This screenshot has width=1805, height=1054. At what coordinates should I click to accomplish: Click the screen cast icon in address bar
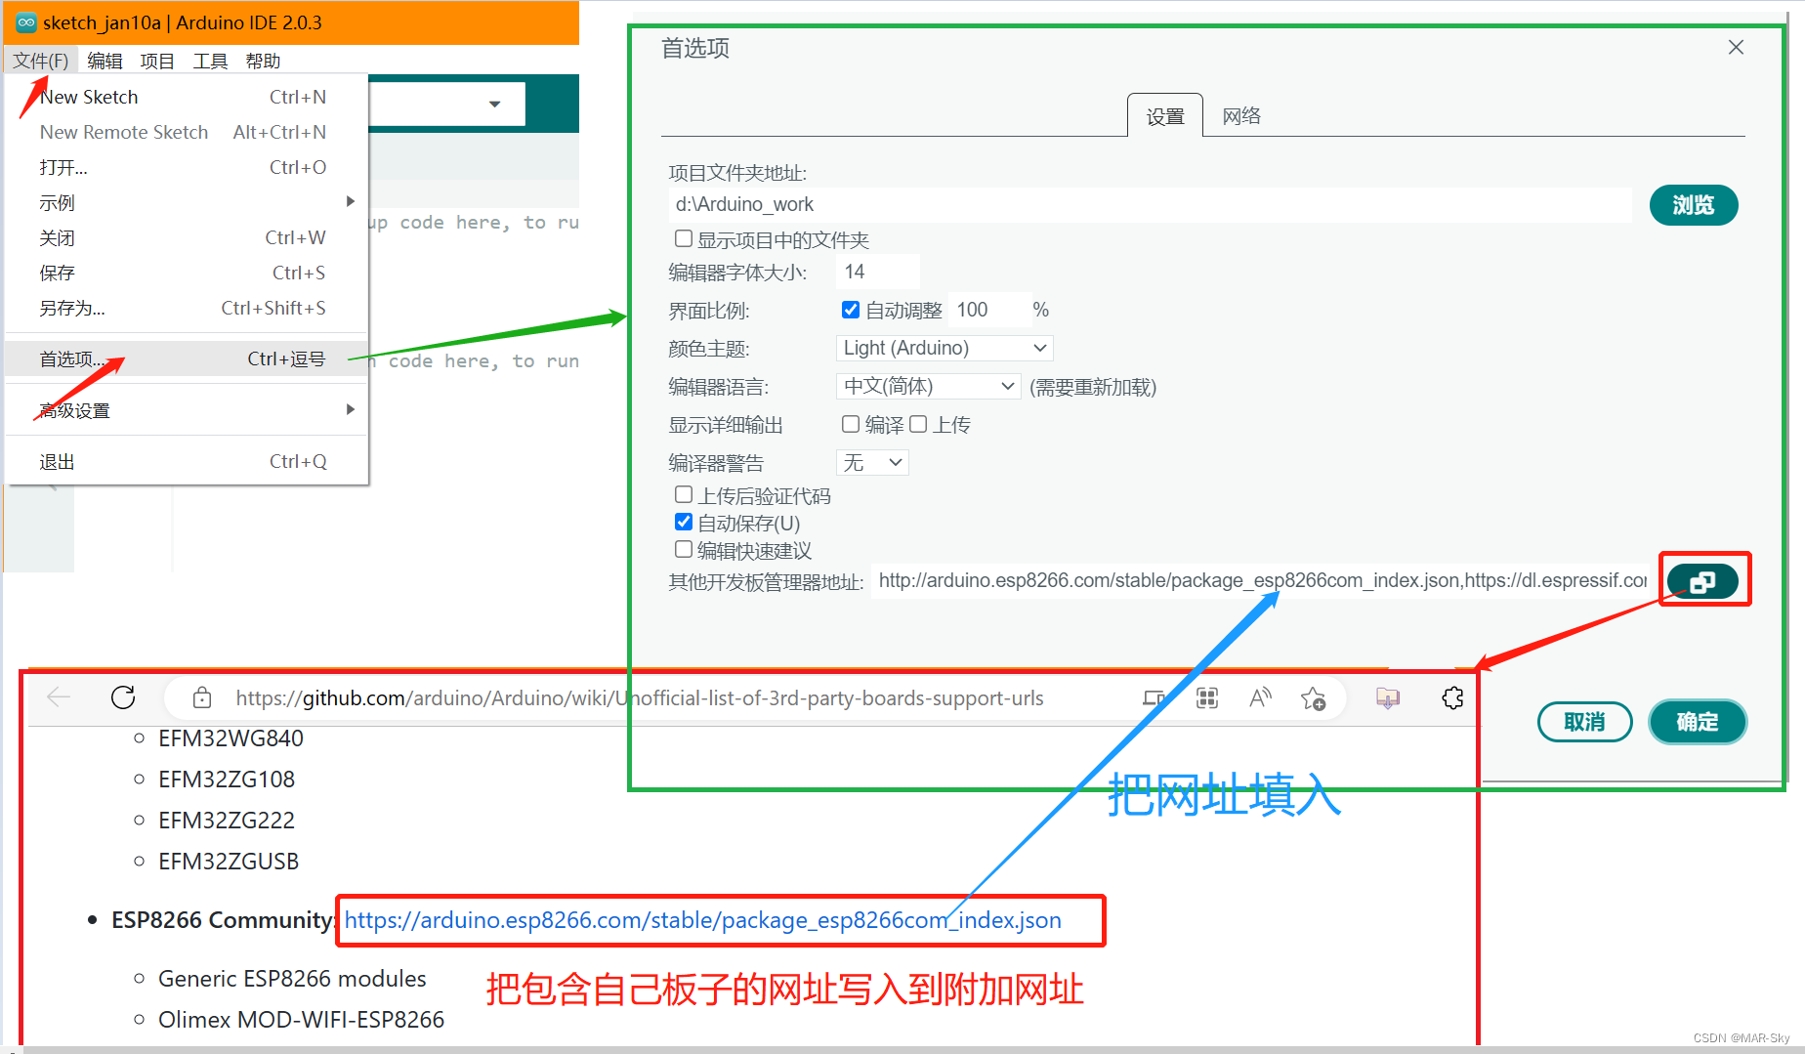point(1154,697)
